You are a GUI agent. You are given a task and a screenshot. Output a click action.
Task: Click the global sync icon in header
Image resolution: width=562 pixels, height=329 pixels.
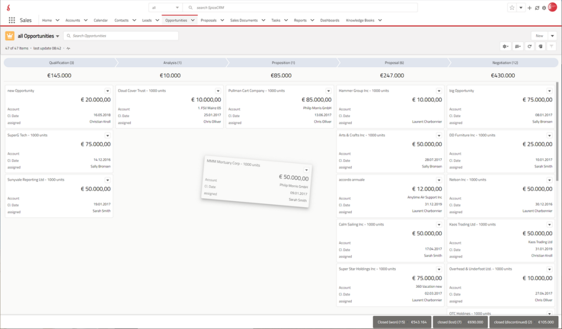tap(536, 8)
